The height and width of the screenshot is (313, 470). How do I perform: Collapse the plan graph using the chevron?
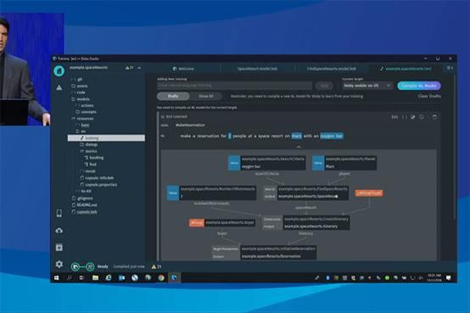pyautogui.click(x=299, y=147)
